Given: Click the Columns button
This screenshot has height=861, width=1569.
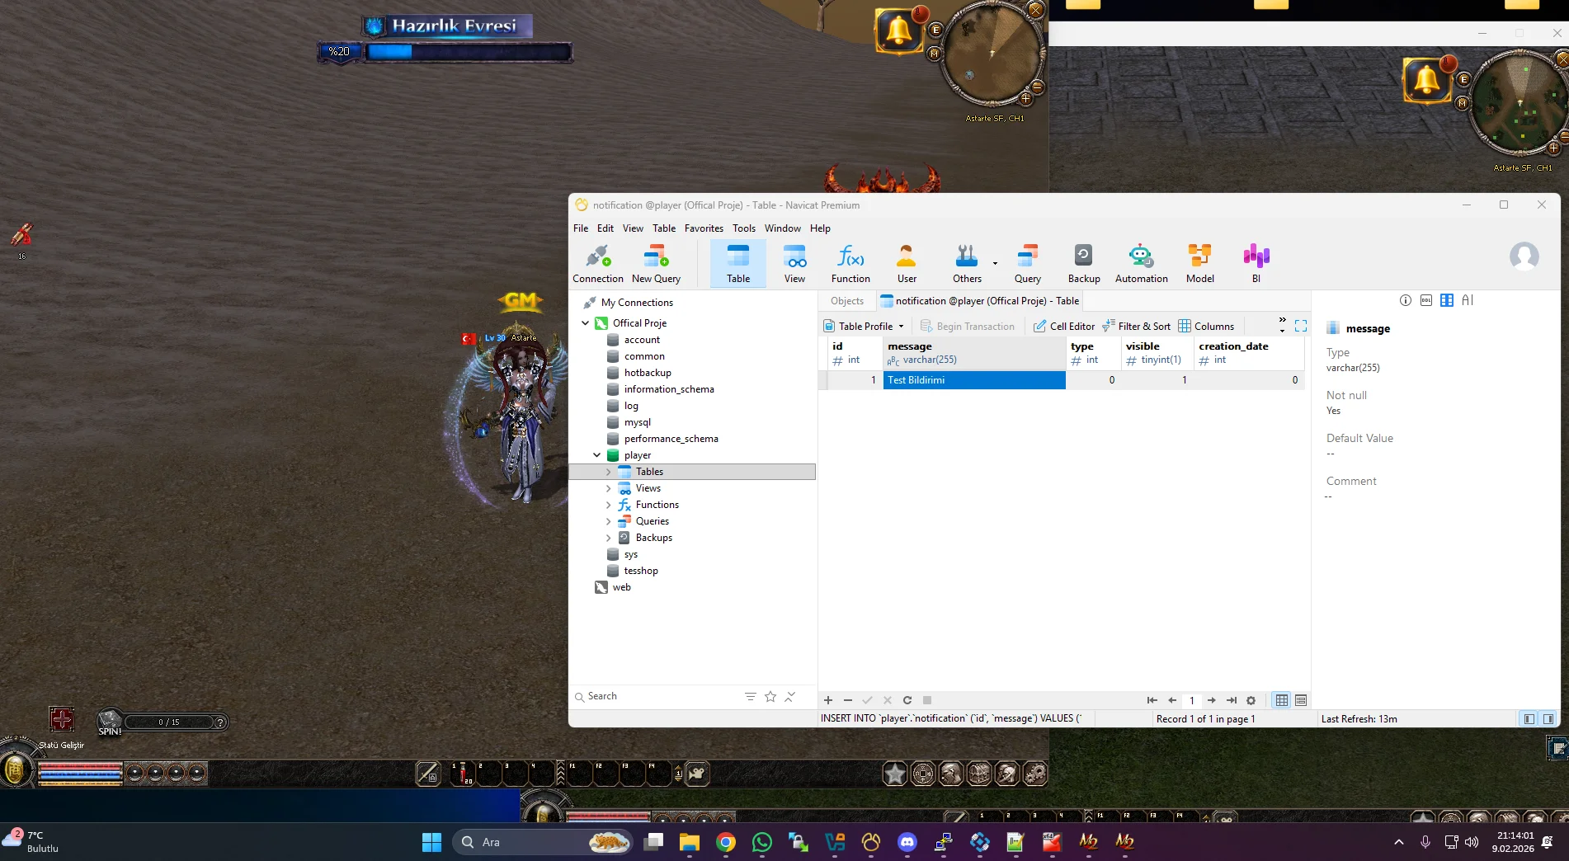Looking at the screenshot, I should click(1206, 327).
